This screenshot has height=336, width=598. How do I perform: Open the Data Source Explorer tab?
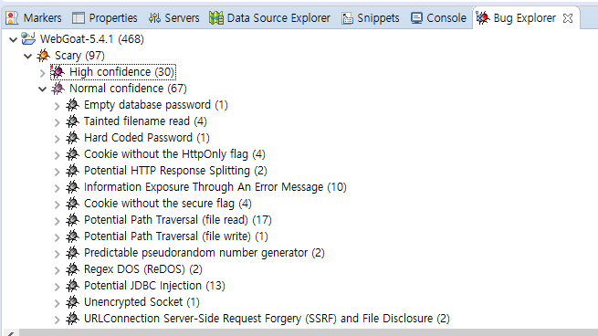click(x=269, y=18)
